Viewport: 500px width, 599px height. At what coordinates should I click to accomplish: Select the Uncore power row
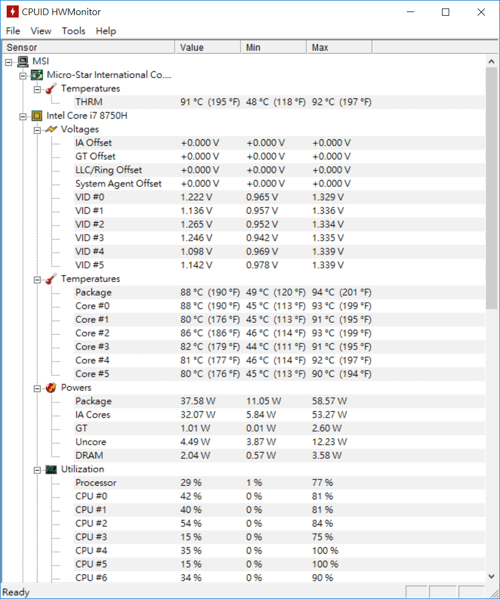tap(279, 442)
